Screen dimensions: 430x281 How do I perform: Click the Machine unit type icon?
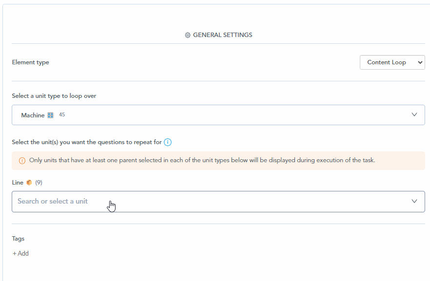click(x=50, y=115)
